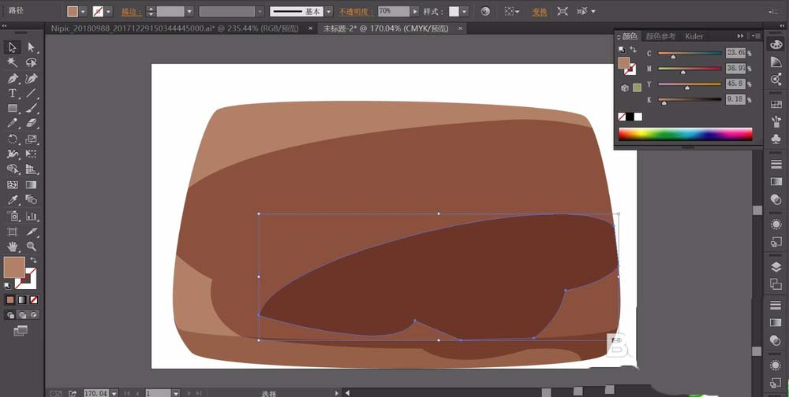Select the Rectangle tool

click(13, 109)
